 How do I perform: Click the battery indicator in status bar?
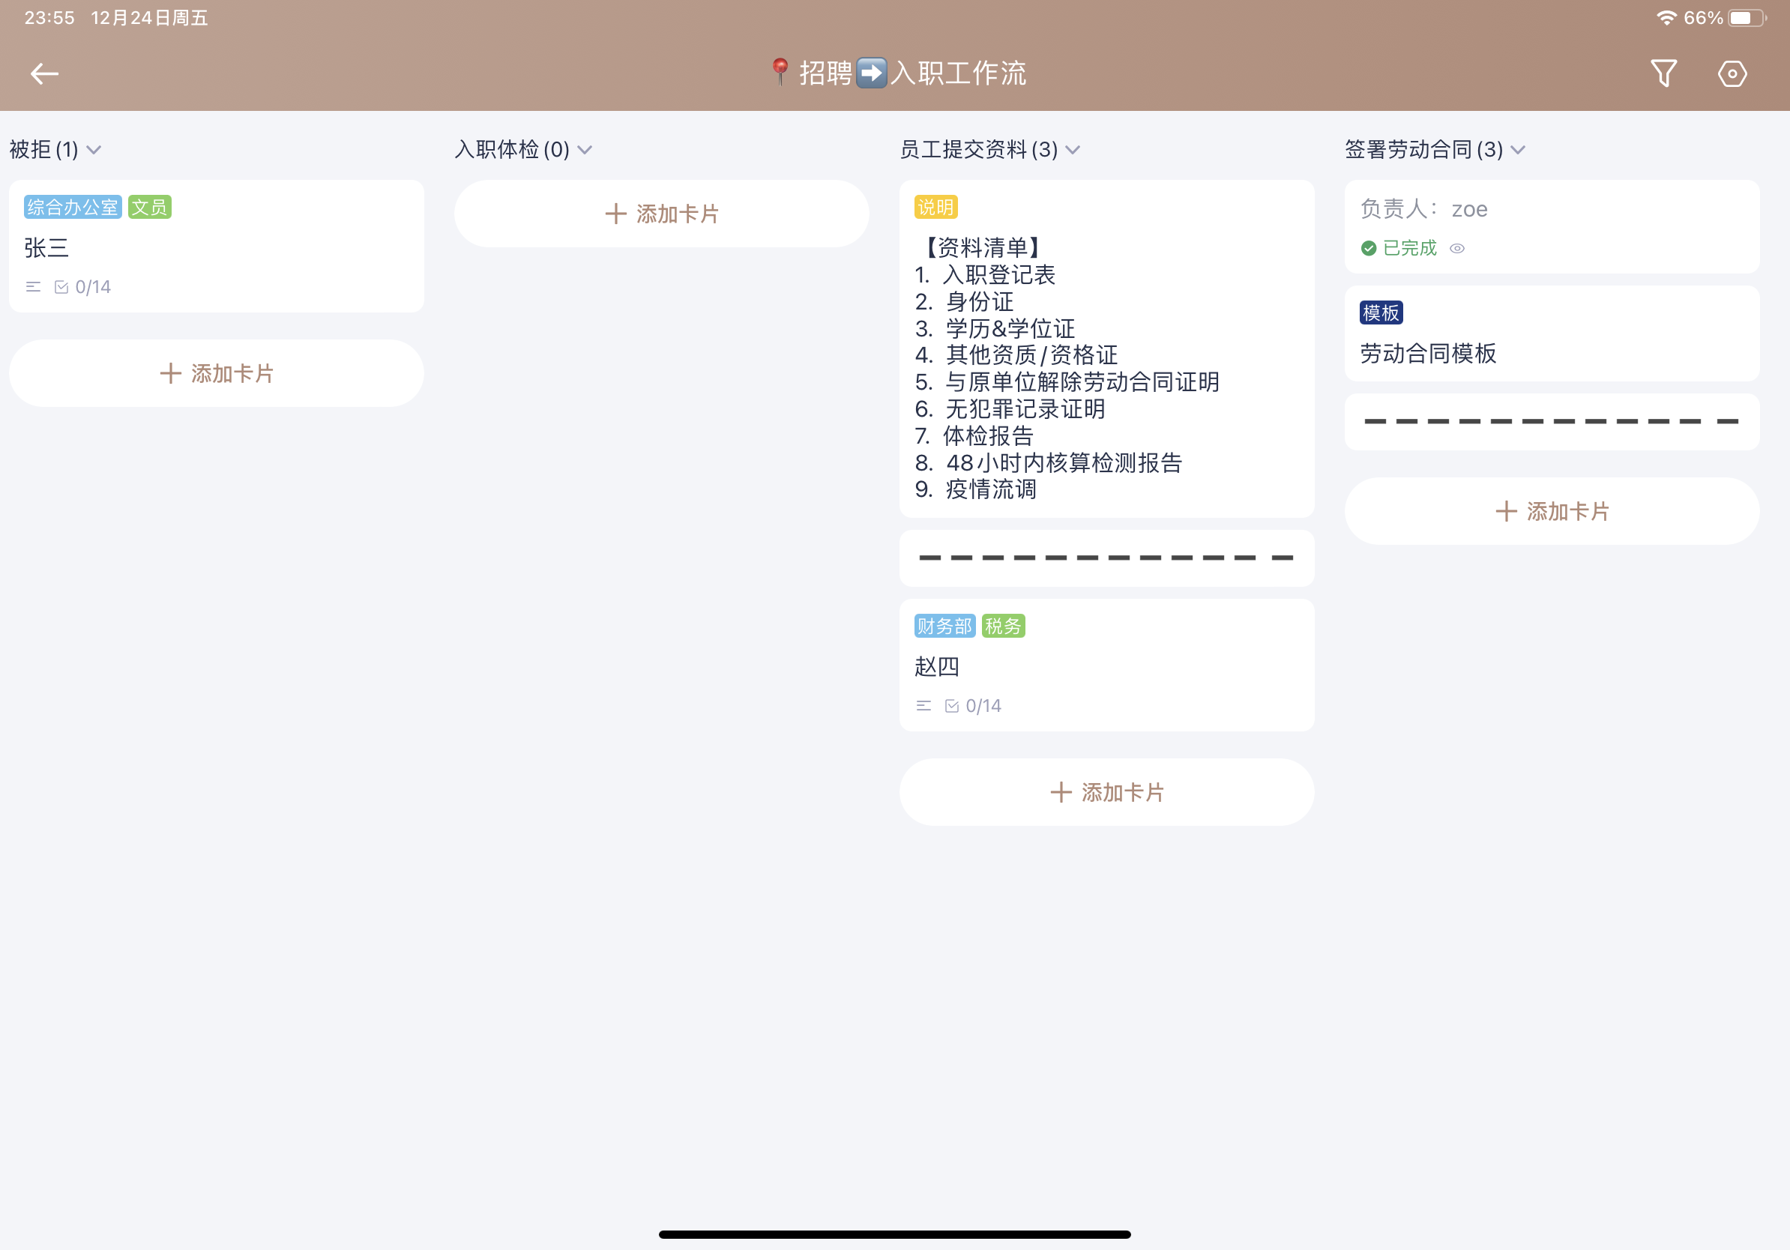(x=1747, y=18)
